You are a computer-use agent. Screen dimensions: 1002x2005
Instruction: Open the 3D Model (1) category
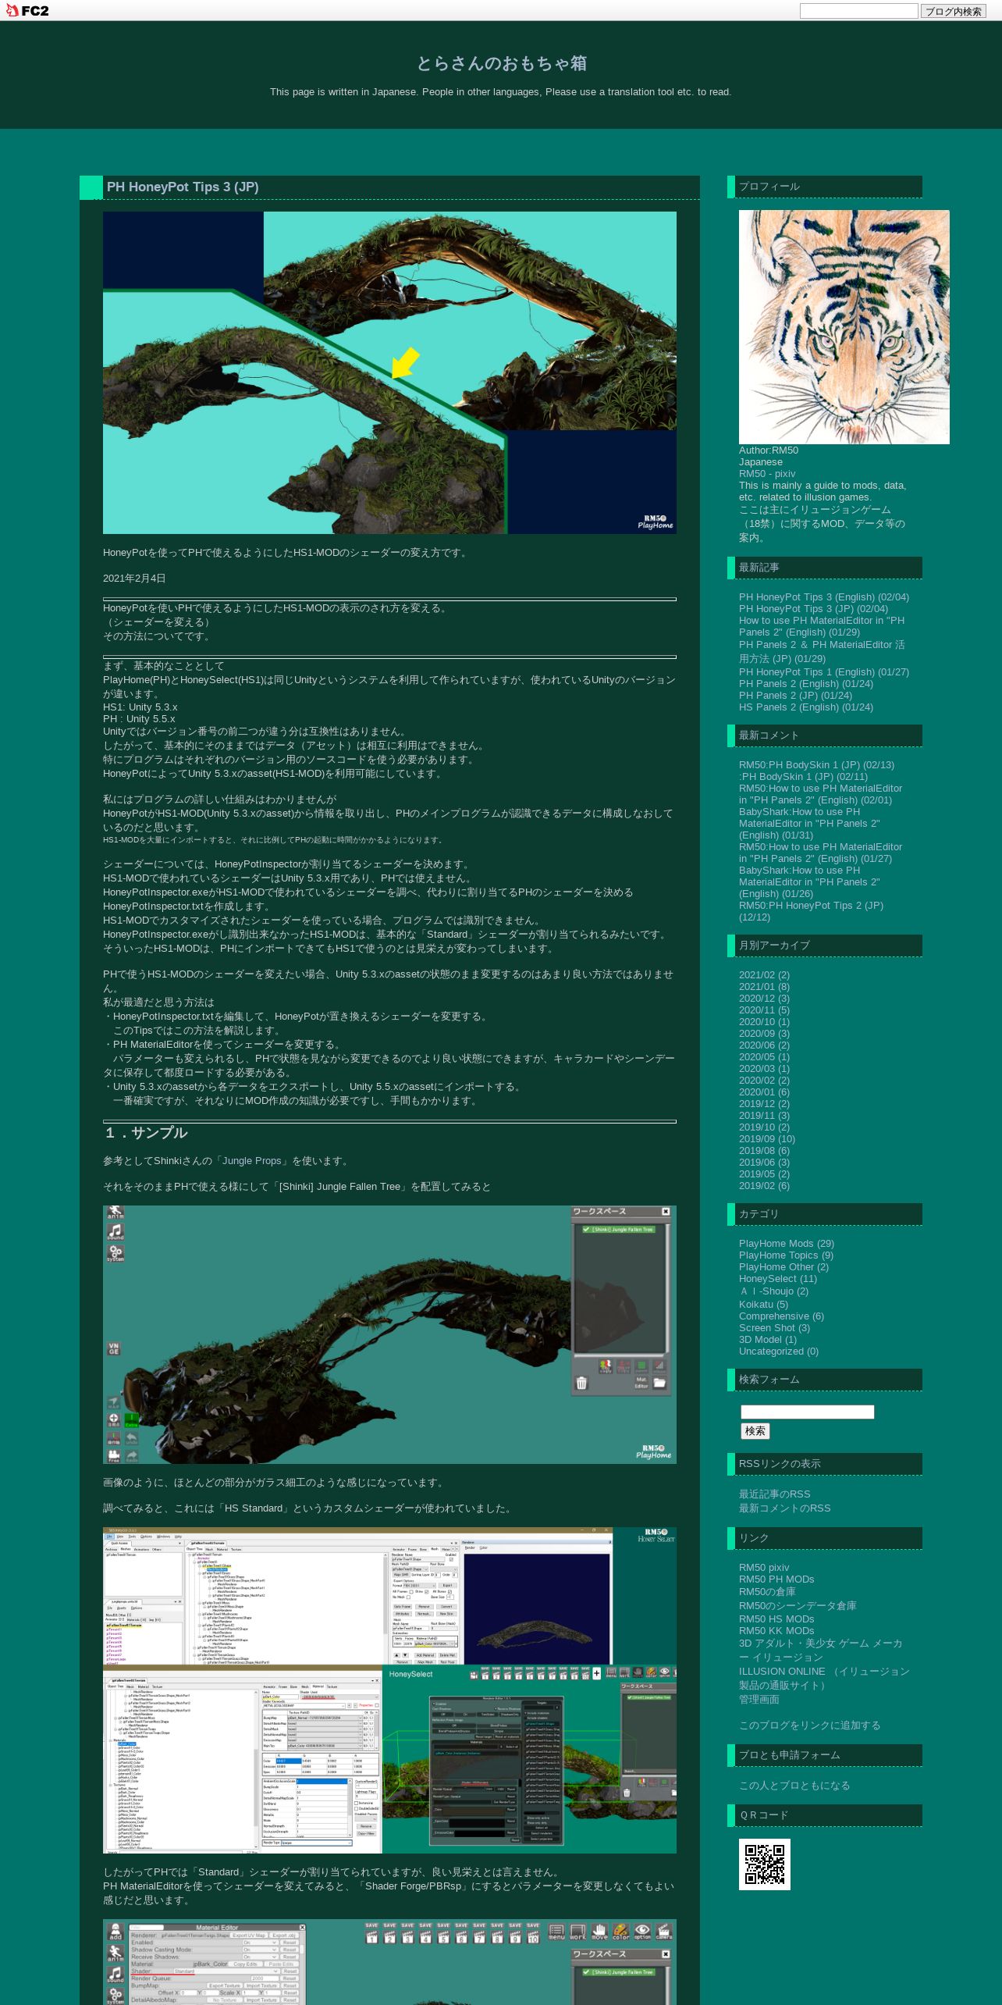[x=768, y=1339]
